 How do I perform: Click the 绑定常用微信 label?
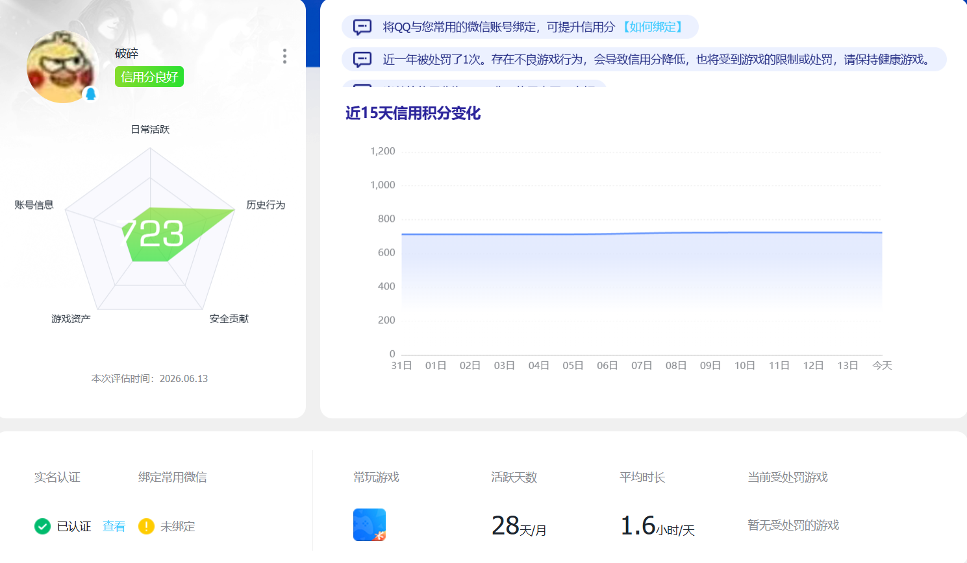tap(173, 477)
